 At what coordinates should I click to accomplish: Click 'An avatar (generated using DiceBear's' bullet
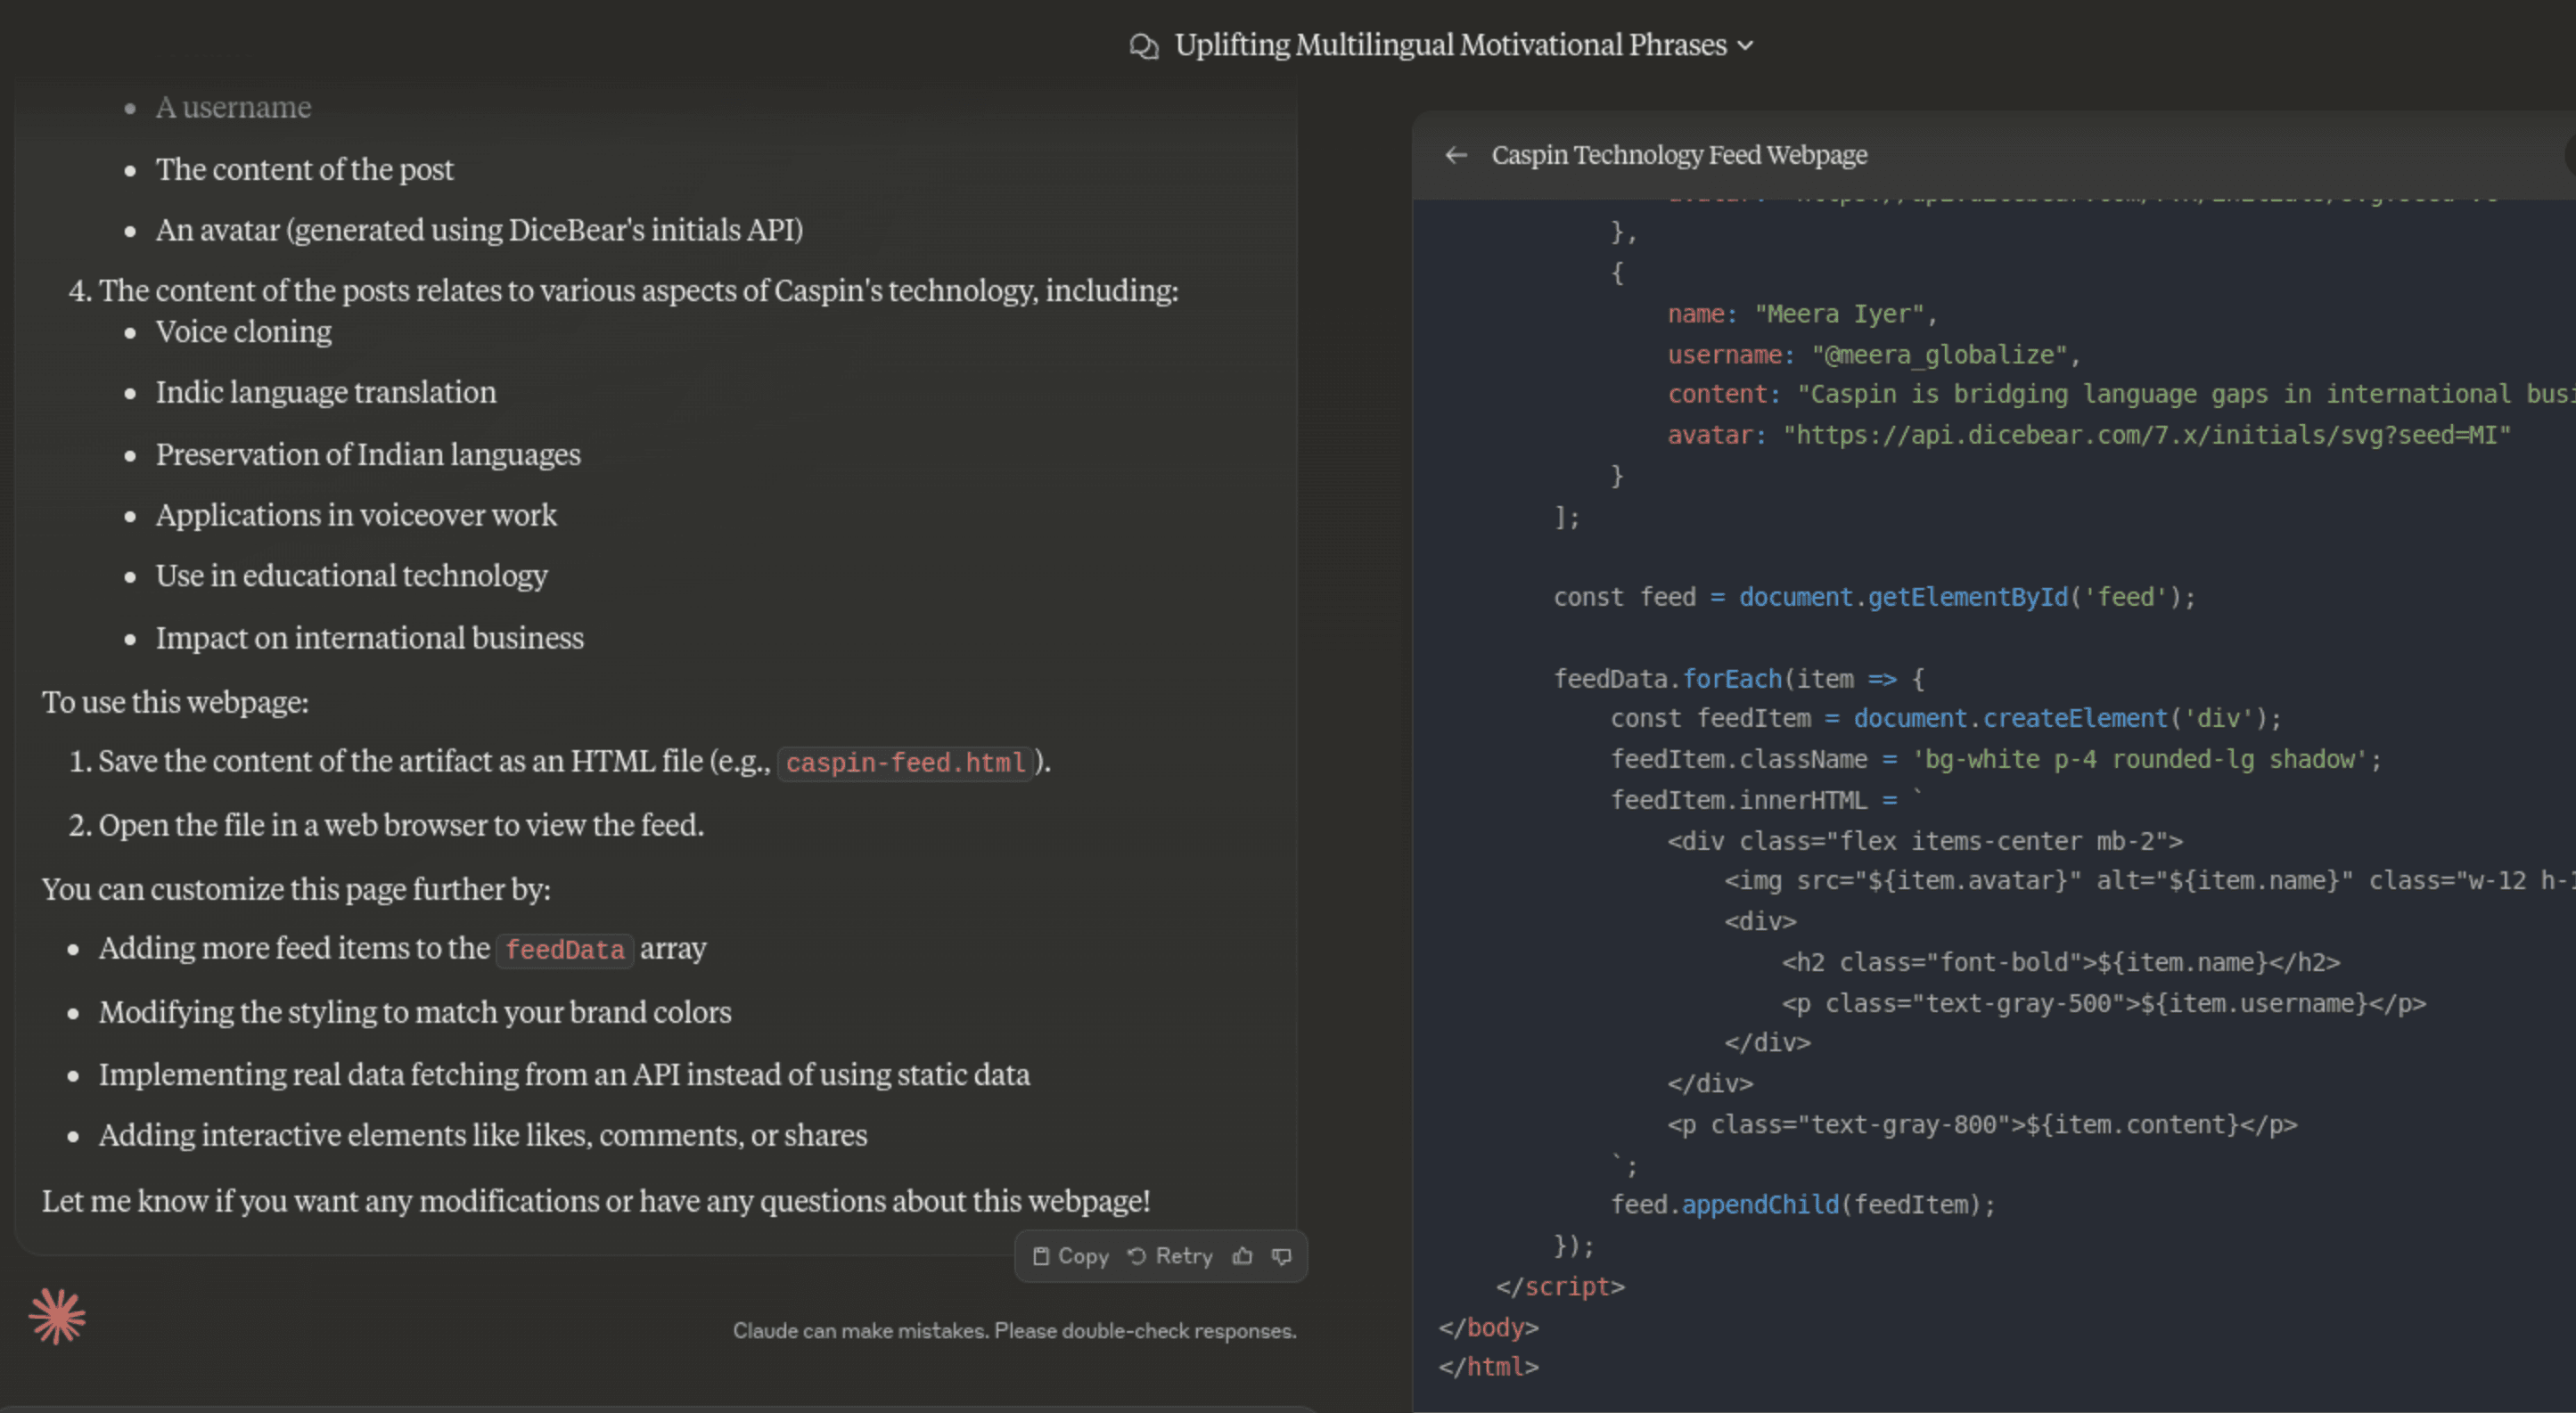pos(479,231)
